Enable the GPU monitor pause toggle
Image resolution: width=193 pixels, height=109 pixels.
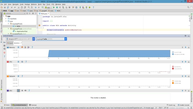18,91
